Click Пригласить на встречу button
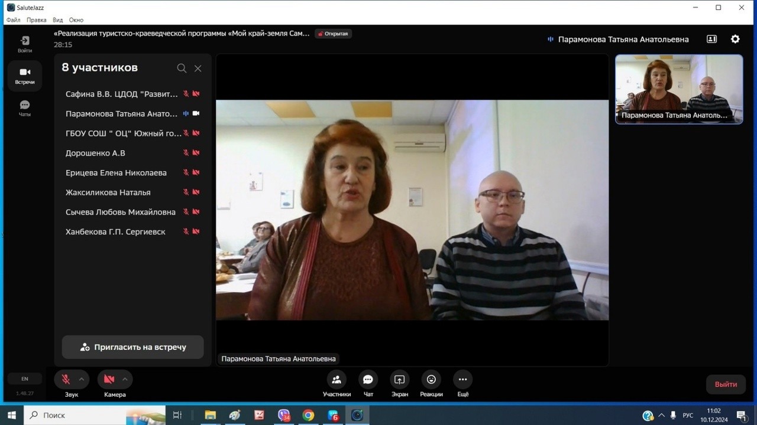The height and width of the screenshot is (425, 757). click(133, 347)
